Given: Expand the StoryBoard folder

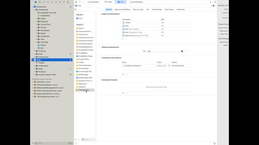Looking at the screenshot, I should click(x=36, y=31).
